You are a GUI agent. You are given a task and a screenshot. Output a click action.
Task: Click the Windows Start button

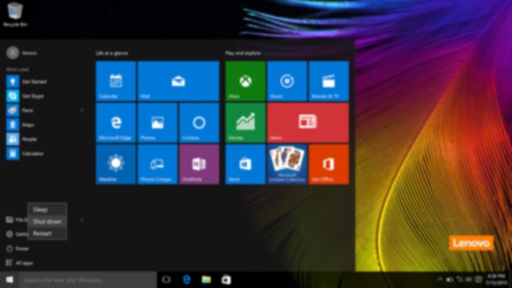tap(9, 279)
